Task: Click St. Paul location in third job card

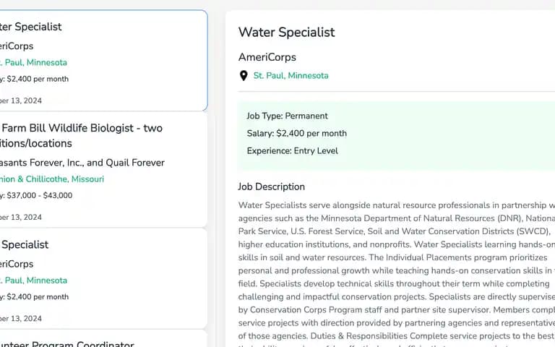Action: [x=34, y=280]
